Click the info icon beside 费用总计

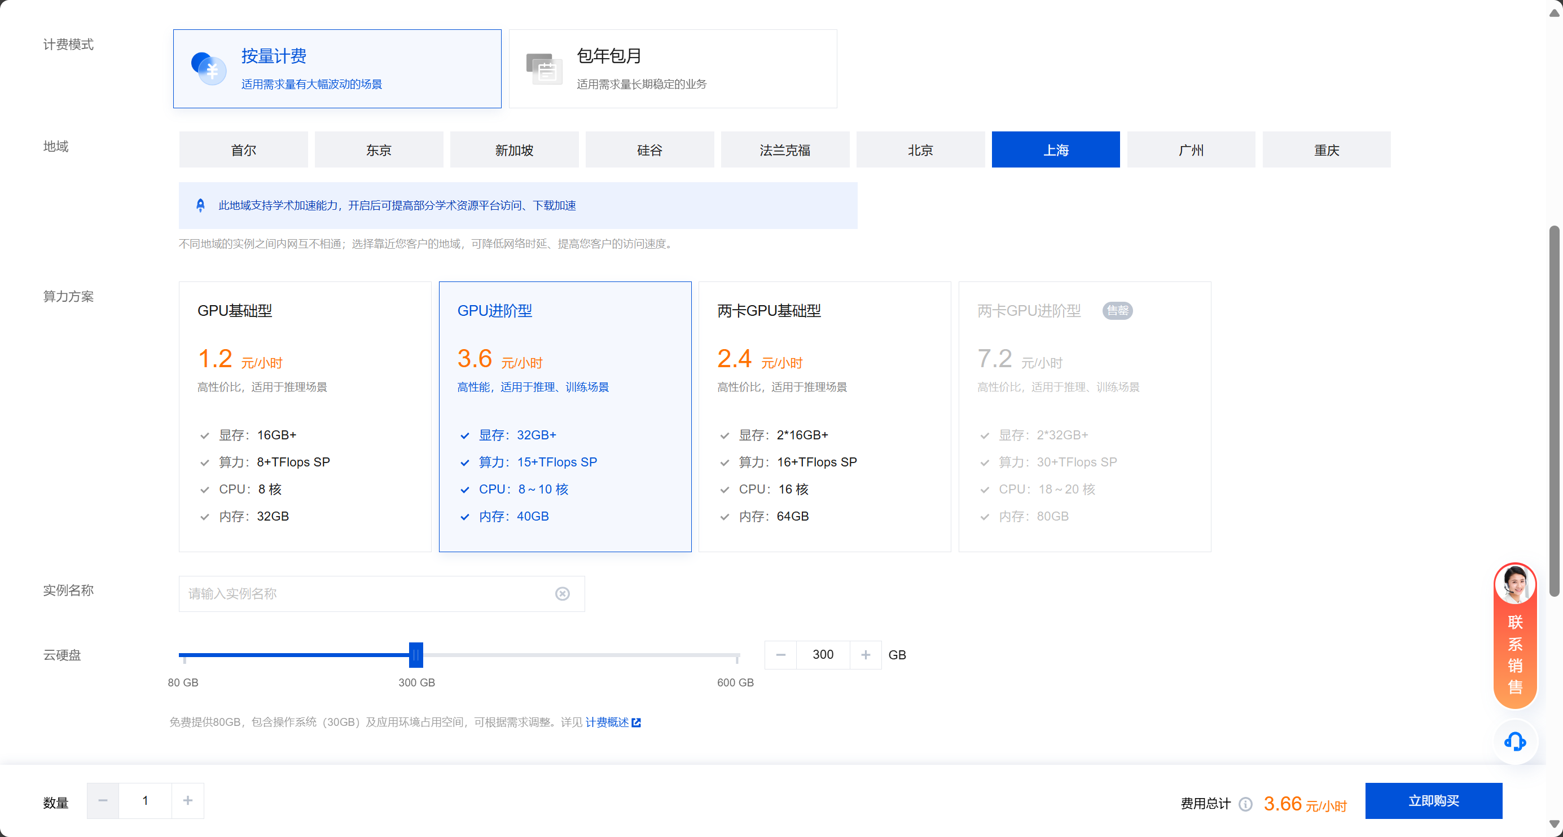click(1245, 804)
